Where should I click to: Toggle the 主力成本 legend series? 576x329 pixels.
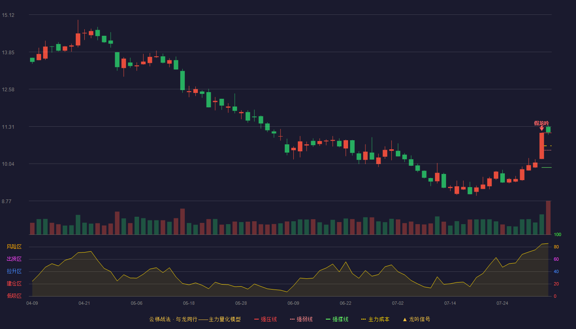(x=375, y=319)
